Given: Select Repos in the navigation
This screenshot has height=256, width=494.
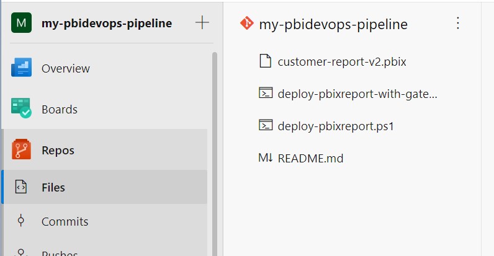Looking at the screenshot, I should [58, 151].
